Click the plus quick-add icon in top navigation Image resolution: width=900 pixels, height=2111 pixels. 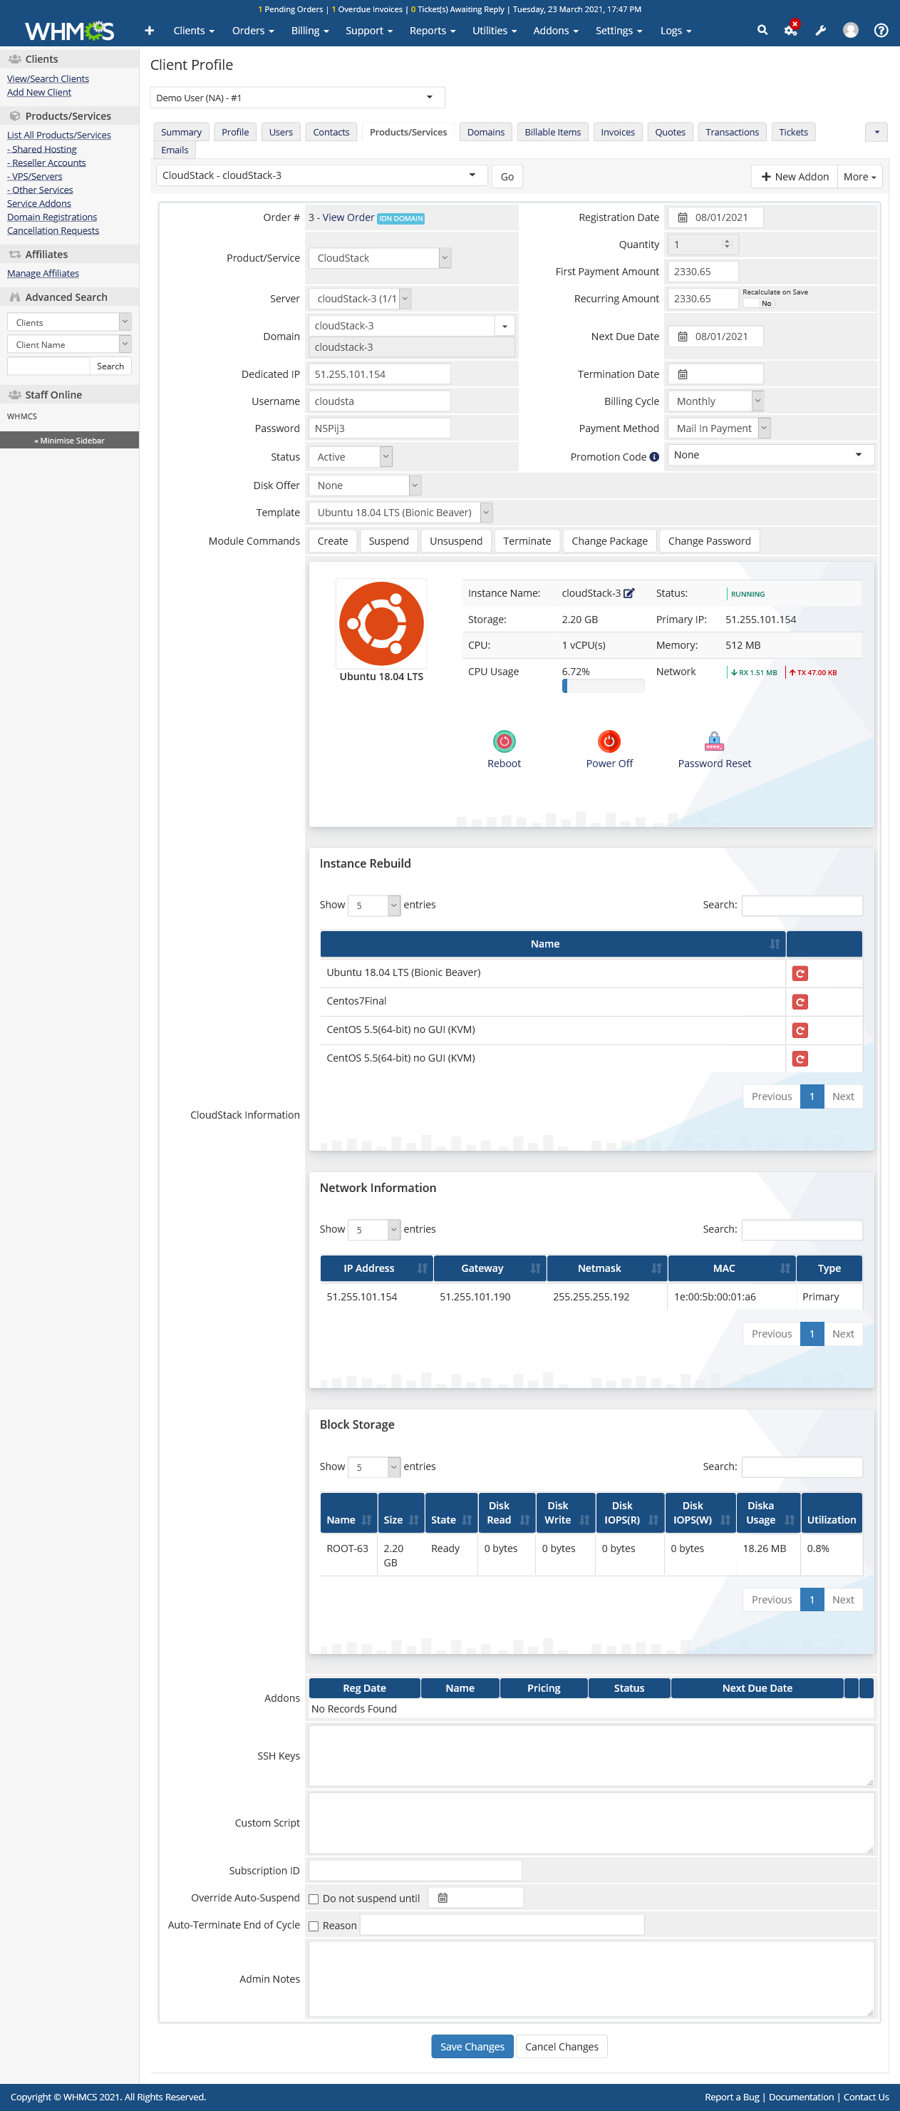[x=149, y=31]
